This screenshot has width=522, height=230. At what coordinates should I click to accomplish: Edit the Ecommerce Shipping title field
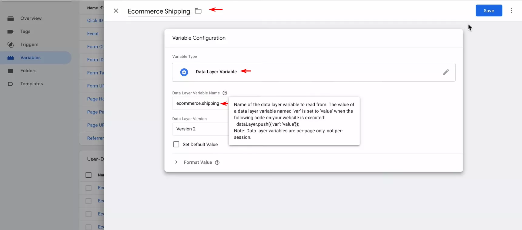coord(159,11)
